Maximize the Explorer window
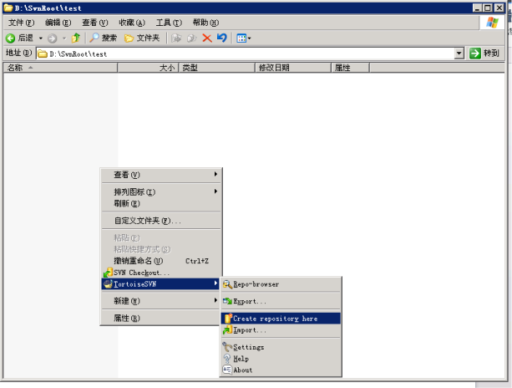512x388 pixels. pyautogui.click(x=488, y=8)
